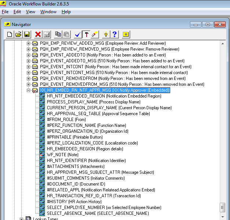
Task: Click the New store toolbar icon
Action: [x=10, y=34]
